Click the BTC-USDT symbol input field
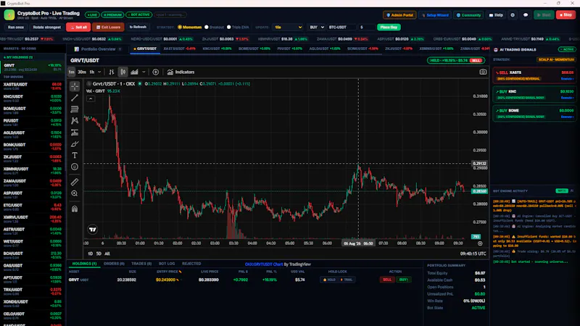 click(341, 27)
